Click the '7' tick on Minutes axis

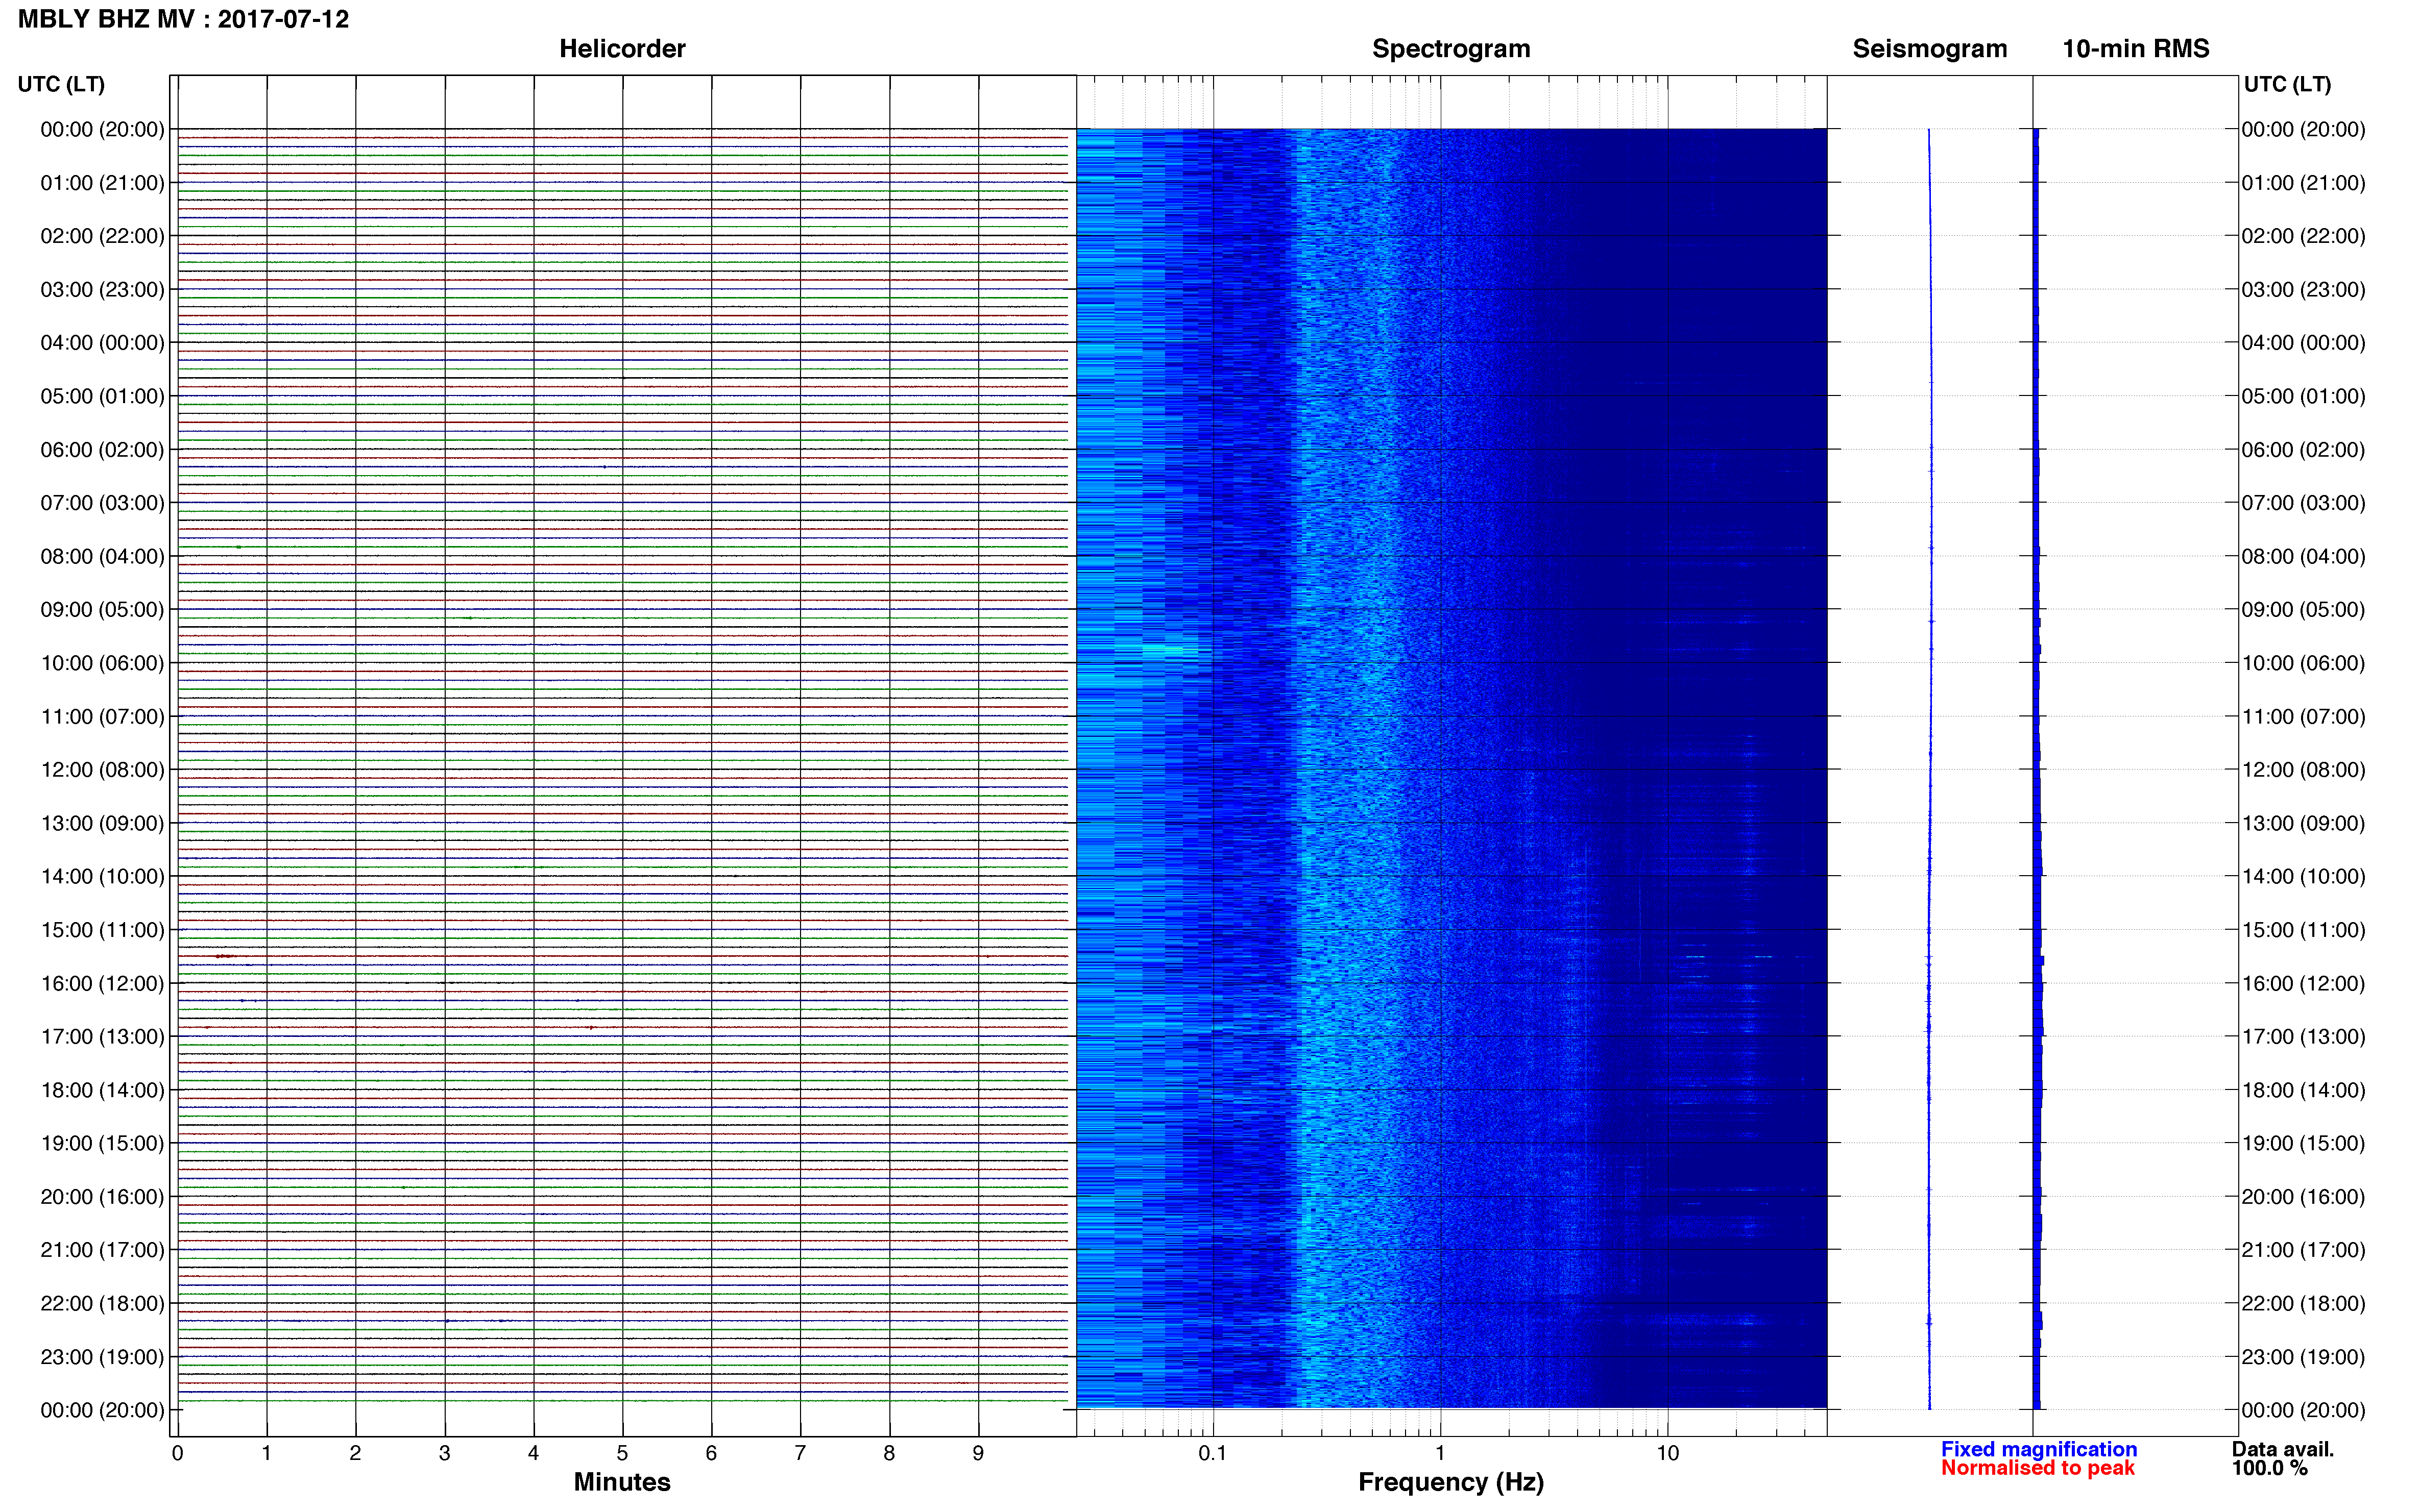[x=801, y=1453]
